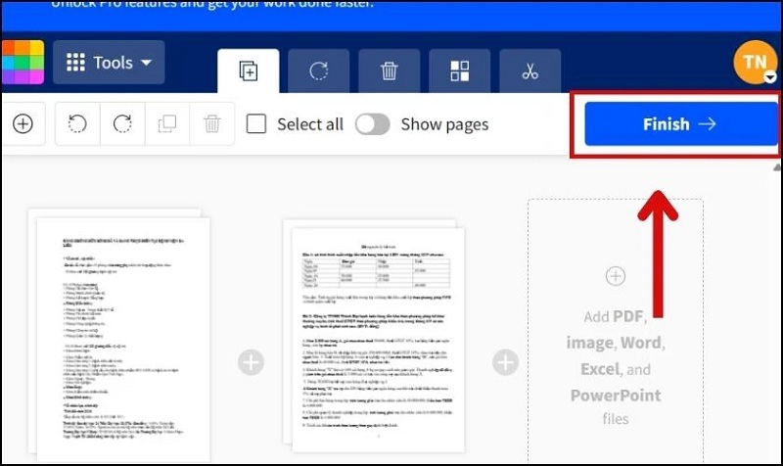Click the toolbar trash delete icon
Image resolution: width=783 pixels, height=466 pixels.
point(211,124)
